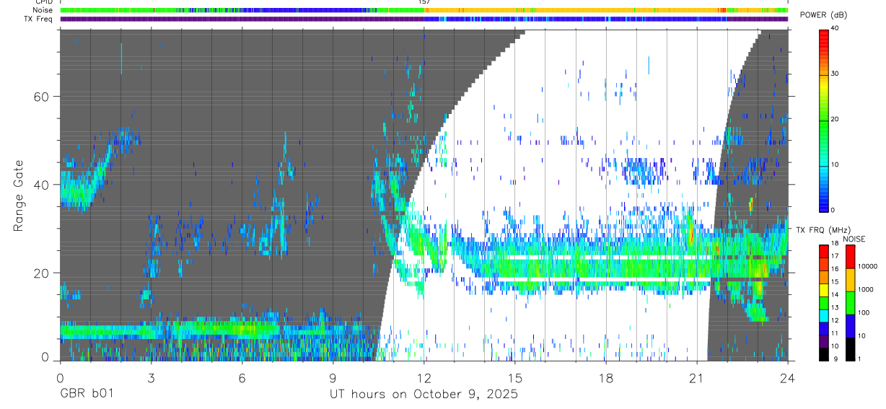Click the CPID value '157' above the strips
886x409 pixels.
click(424, 2)
